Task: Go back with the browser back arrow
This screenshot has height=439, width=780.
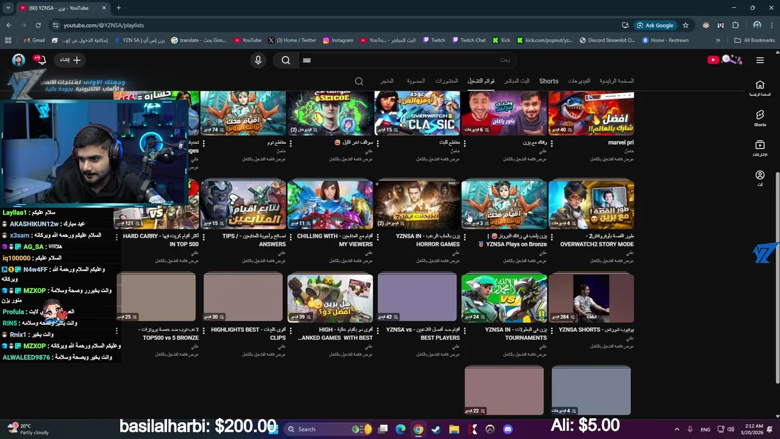Action: 9,25
